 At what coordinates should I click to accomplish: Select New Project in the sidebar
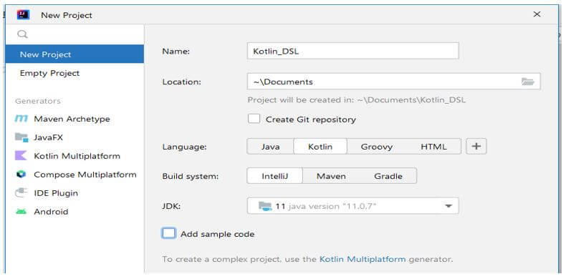[75, 54]
